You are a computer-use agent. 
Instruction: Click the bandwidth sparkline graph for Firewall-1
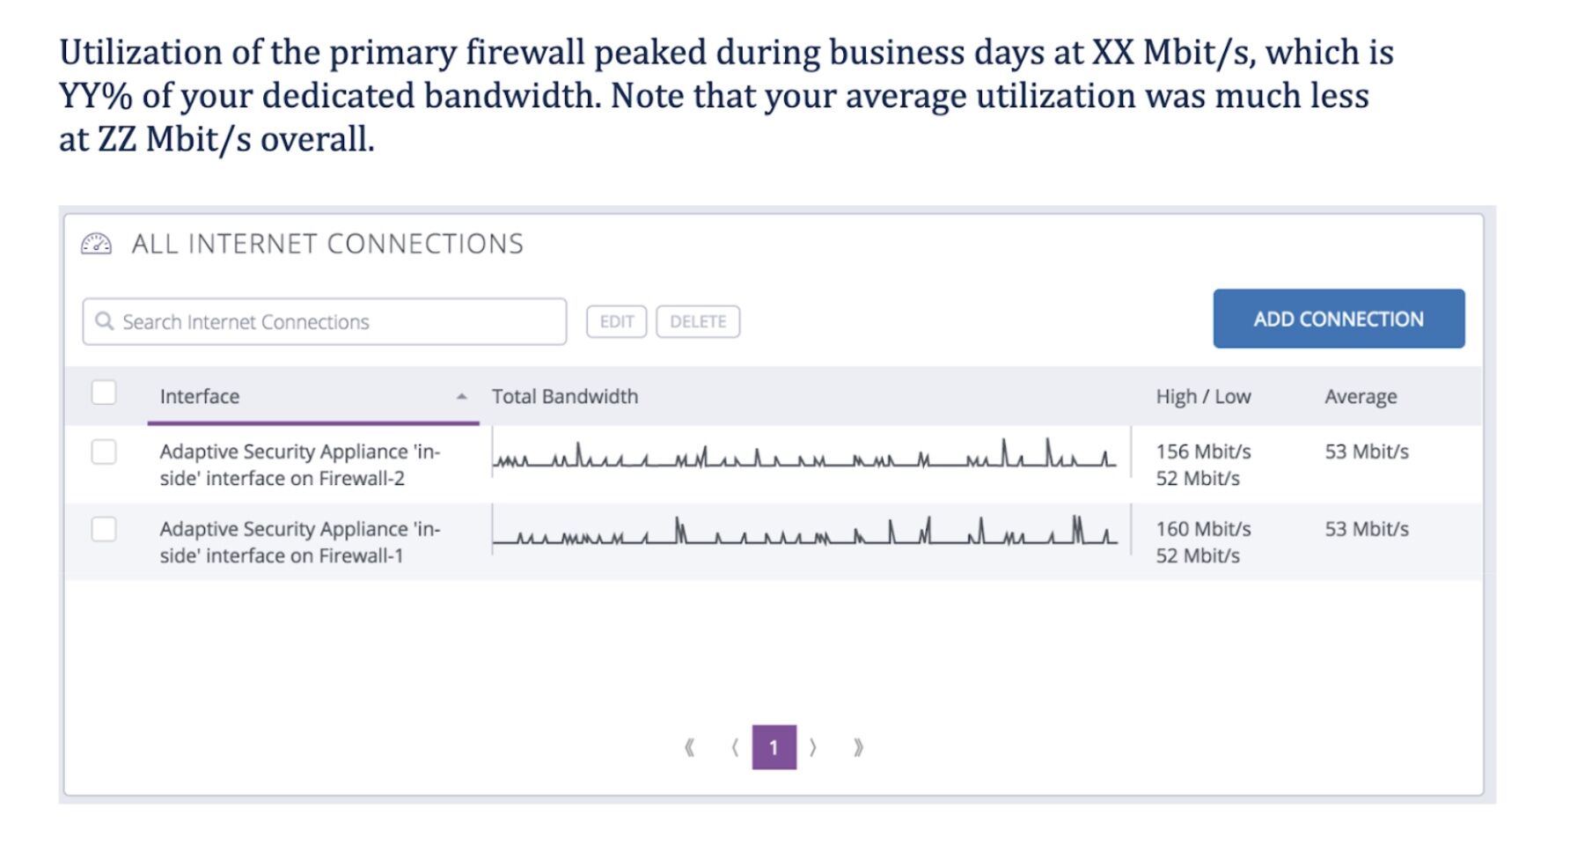click(805, 537)
